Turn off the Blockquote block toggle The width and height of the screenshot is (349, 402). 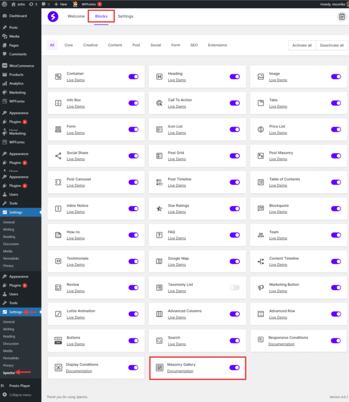[336, 208]
